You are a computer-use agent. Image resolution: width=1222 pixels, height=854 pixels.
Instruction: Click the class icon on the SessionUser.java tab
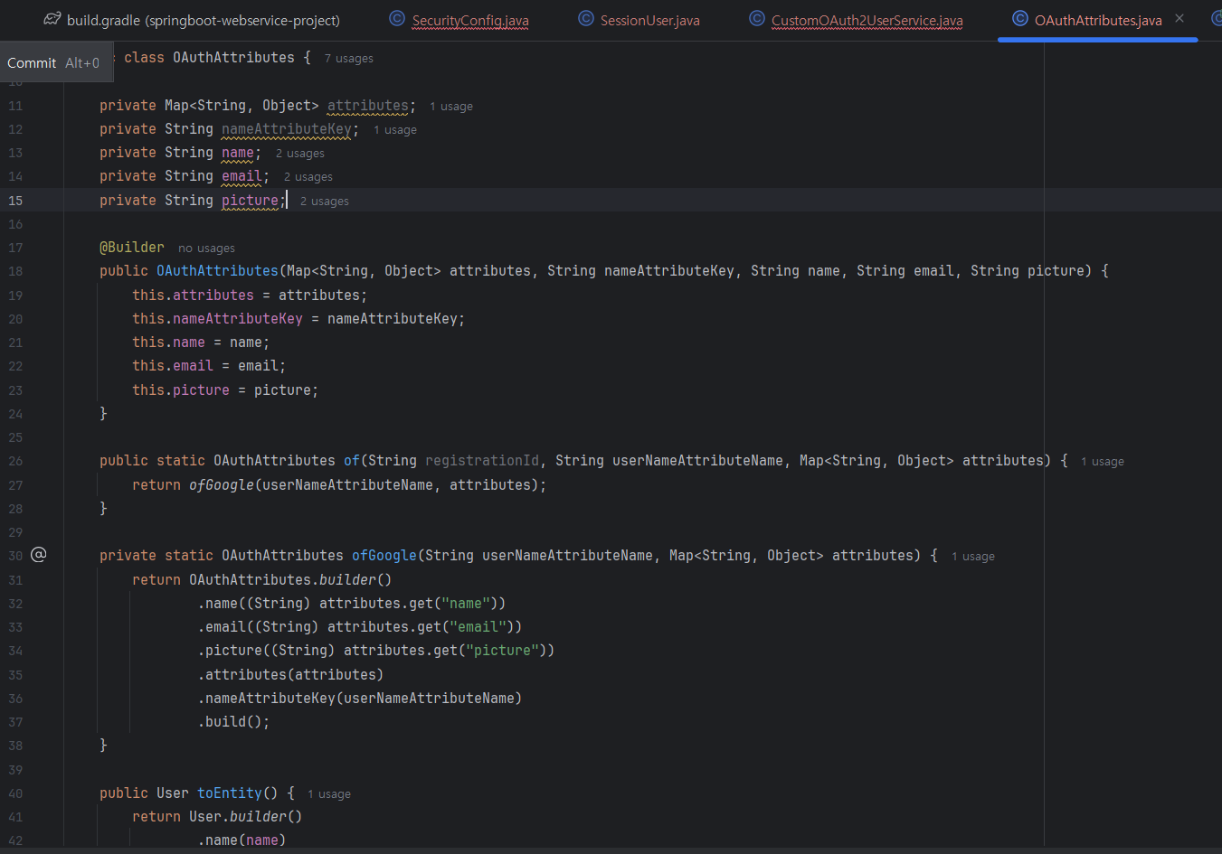(586, 19)
